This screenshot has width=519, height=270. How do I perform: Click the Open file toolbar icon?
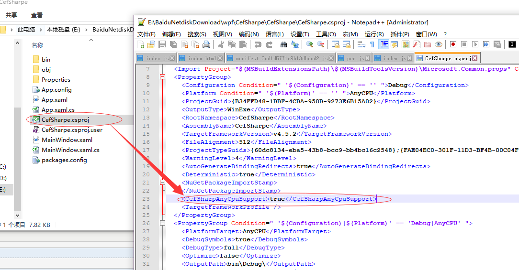(x=151, y=44)
